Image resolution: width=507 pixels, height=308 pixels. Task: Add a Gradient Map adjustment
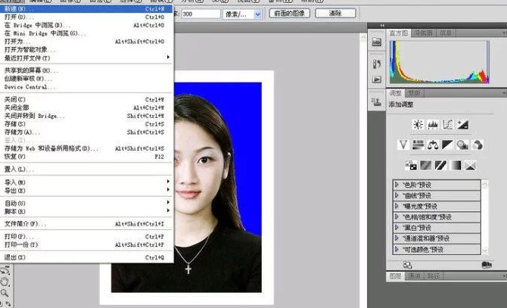pos(456,166)
